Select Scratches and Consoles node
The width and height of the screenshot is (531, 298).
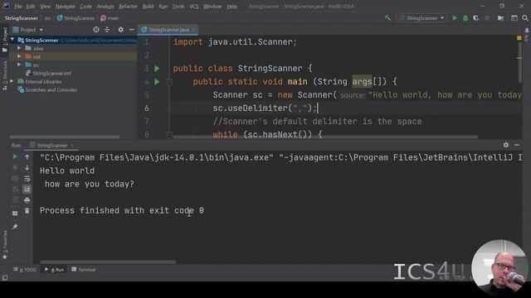coord(47,90)
